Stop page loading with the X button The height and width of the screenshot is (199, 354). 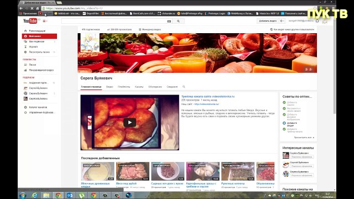click(x=32, y=8)
